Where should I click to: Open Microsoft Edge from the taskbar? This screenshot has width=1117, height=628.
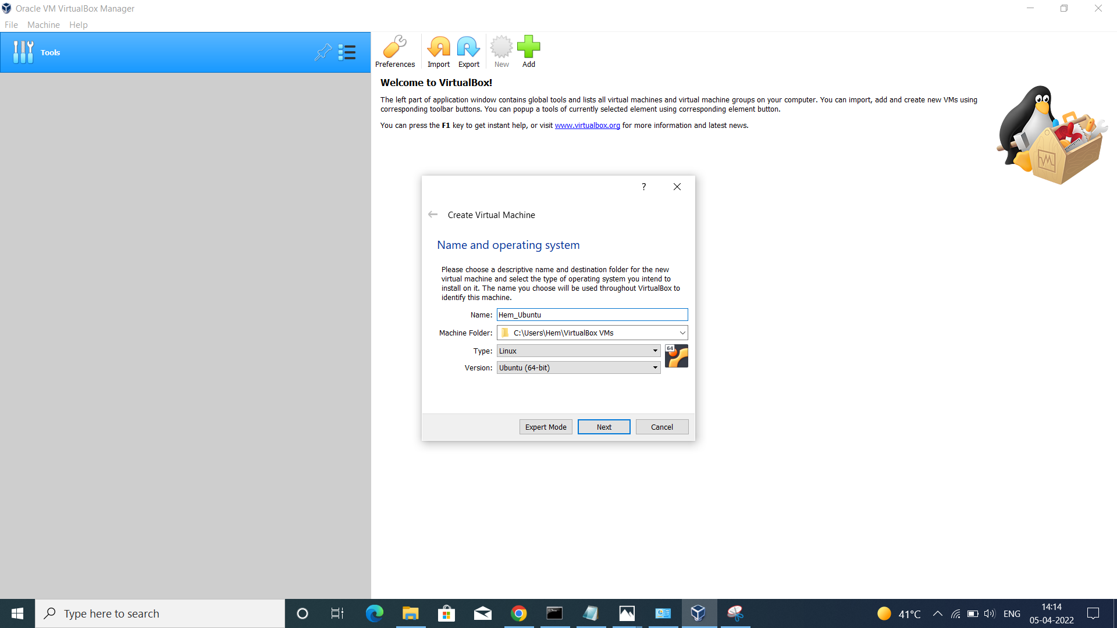click(374, 613)
